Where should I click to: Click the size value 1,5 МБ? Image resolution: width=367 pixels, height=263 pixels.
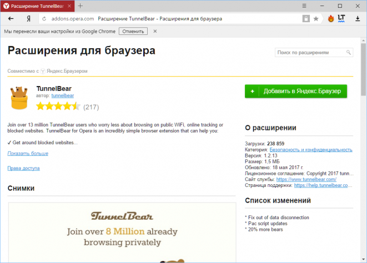[x=272, y=161]
